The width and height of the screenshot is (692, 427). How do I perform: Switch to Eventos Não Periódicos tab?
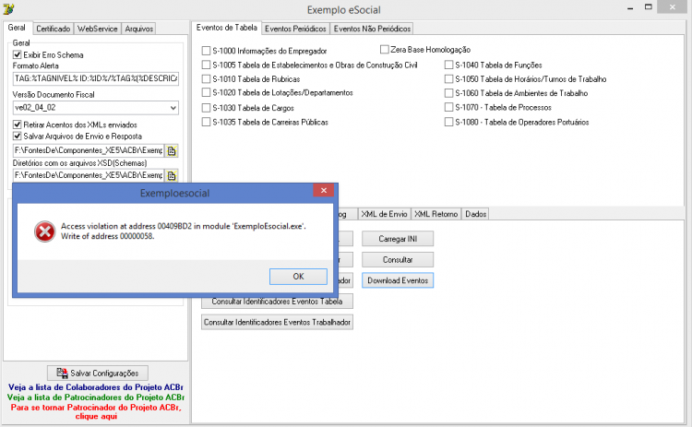coord(372,29)
